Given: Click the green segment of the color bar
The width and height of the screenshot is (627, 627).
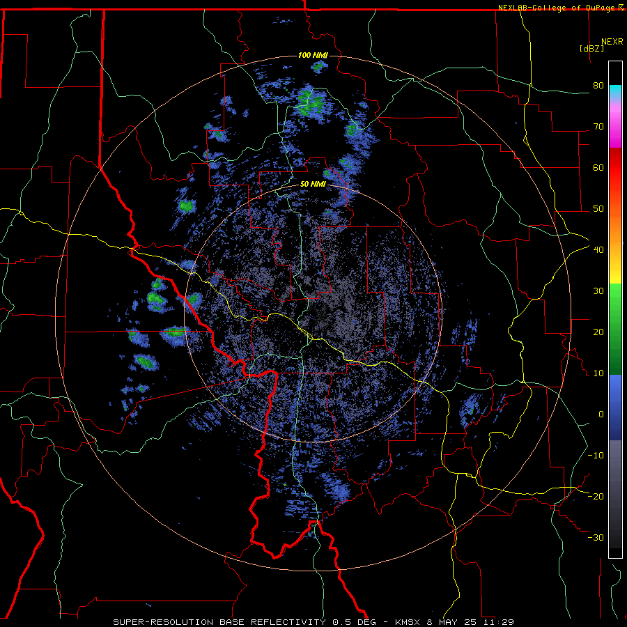Looking at the screenshot, I should 615,329.
